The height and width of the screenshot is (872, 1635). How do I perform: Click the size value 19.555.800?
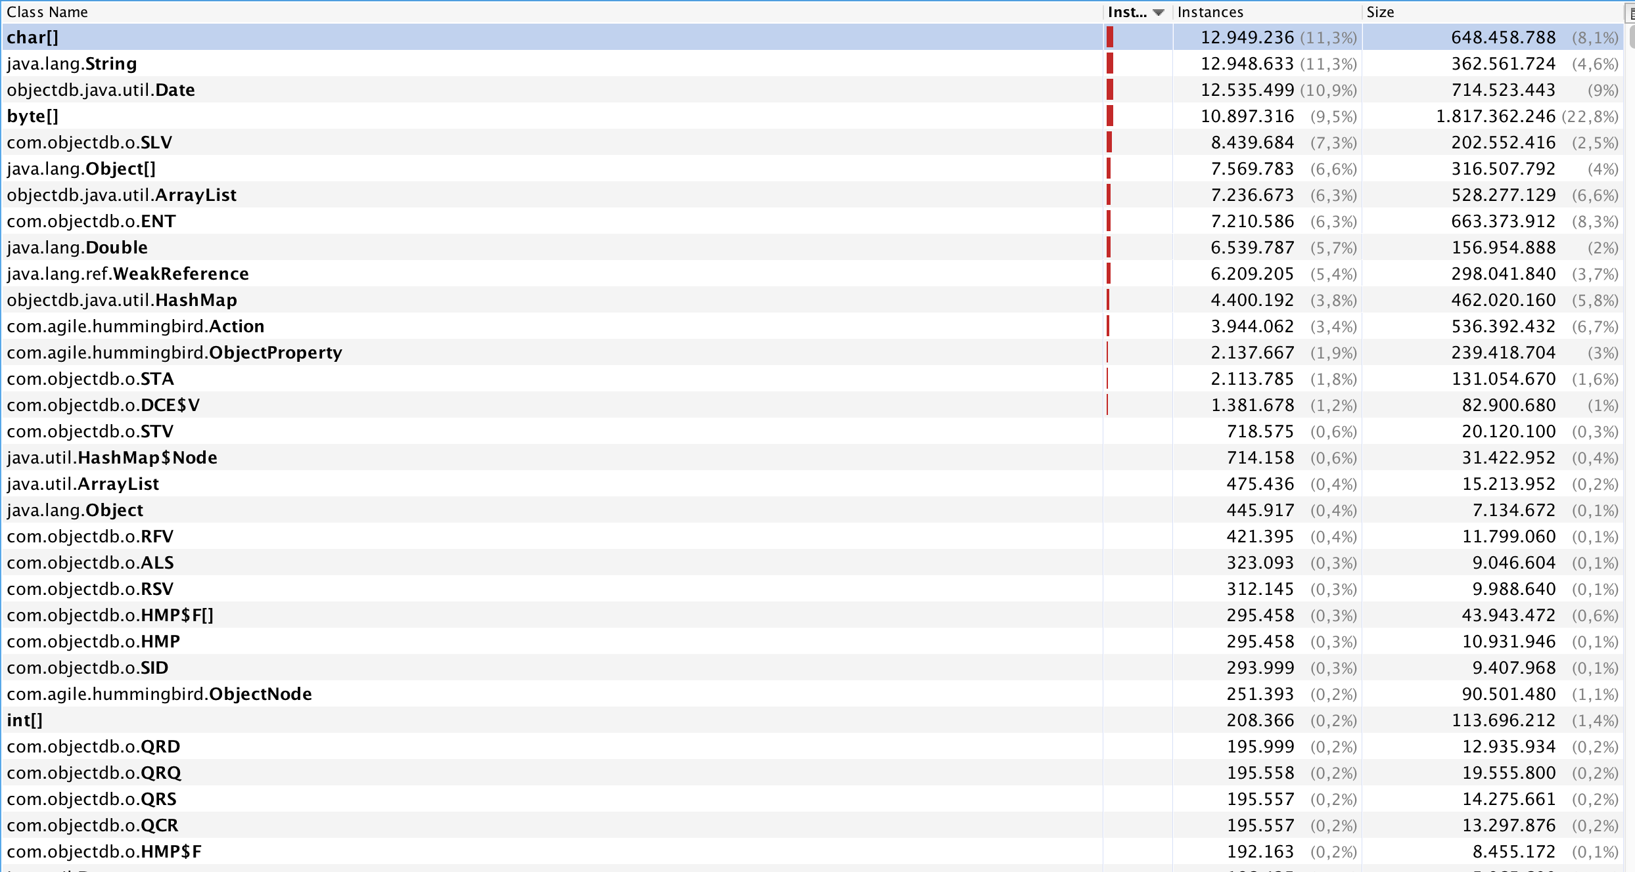[x=1509, y=773]
